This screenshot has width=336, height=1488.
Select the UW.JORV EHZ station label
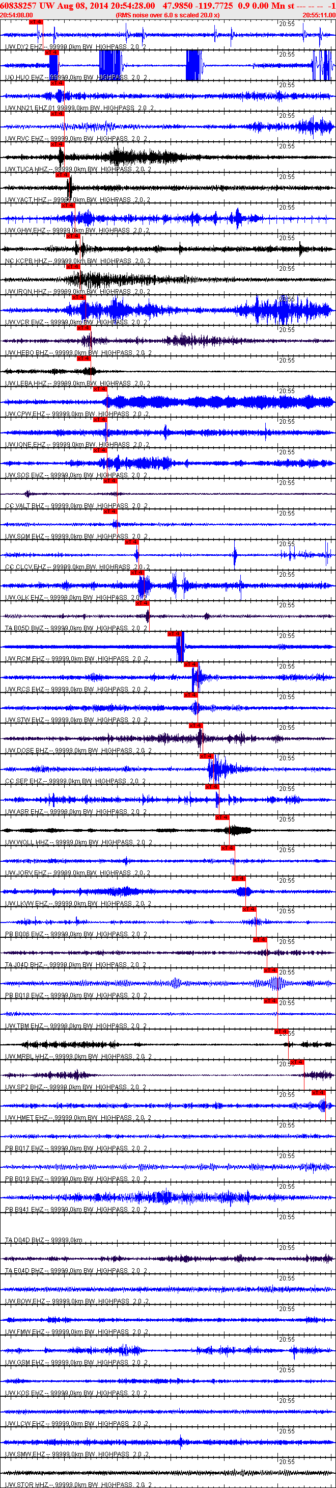pyautogui.click(x=77, y=874)
